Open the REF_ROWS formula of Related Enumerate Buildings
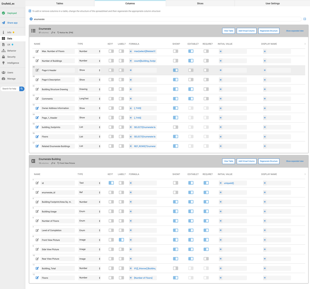This screenshot has width=310, height=289. tap(143, 146)
